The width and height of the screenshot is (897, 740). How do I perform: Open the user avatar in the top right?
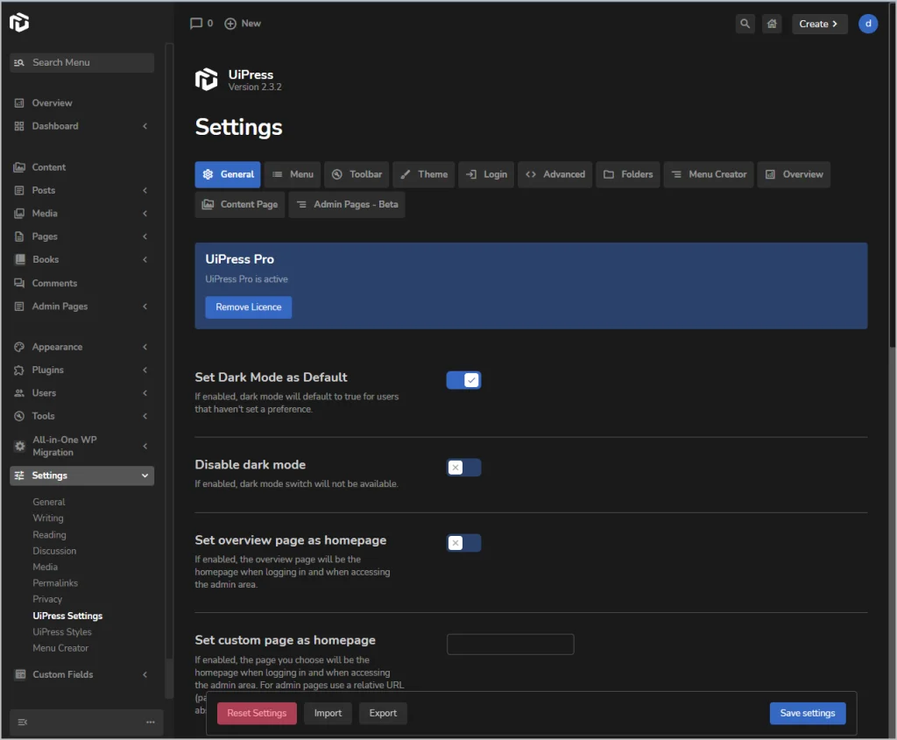coord(867,24)
